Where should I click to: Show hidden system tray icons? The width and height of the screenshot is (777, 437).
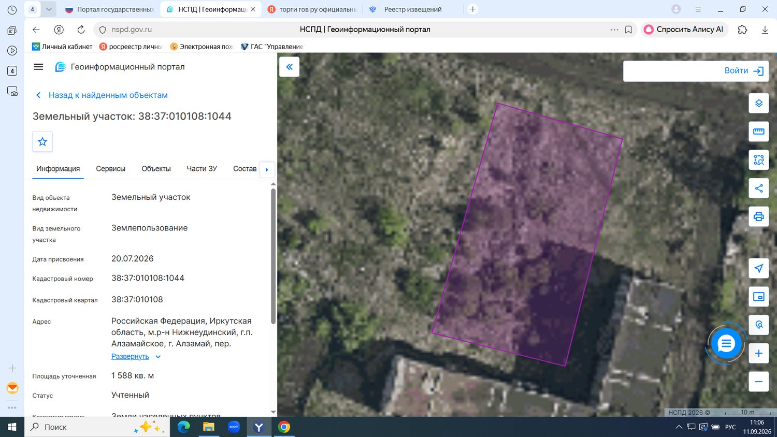tap(679, 427)
